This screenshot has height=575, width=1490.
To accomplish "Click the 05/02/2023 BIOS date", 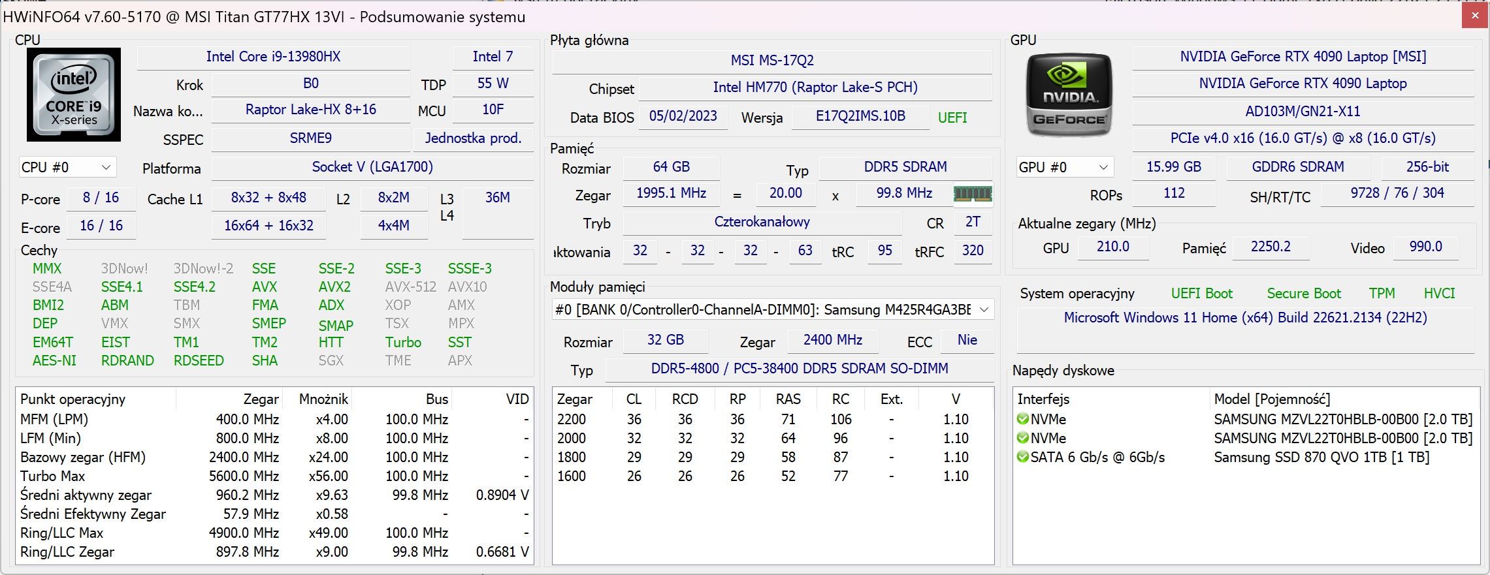I will (683, 116).
